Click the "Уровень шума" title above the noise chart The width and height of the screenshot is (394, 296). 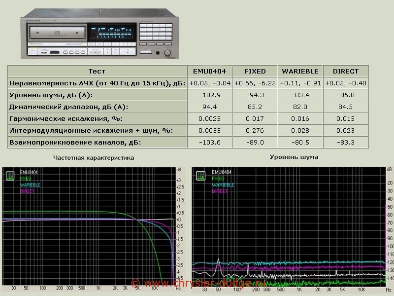pos(294,157)
